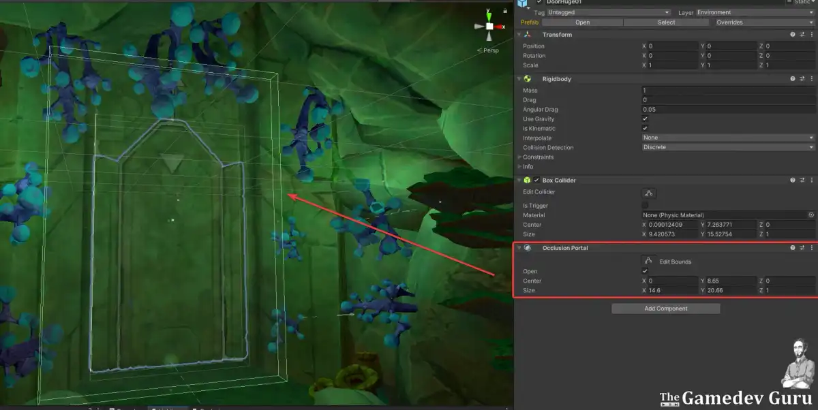Disable the Use Gravity checkbox

[644, 119]
